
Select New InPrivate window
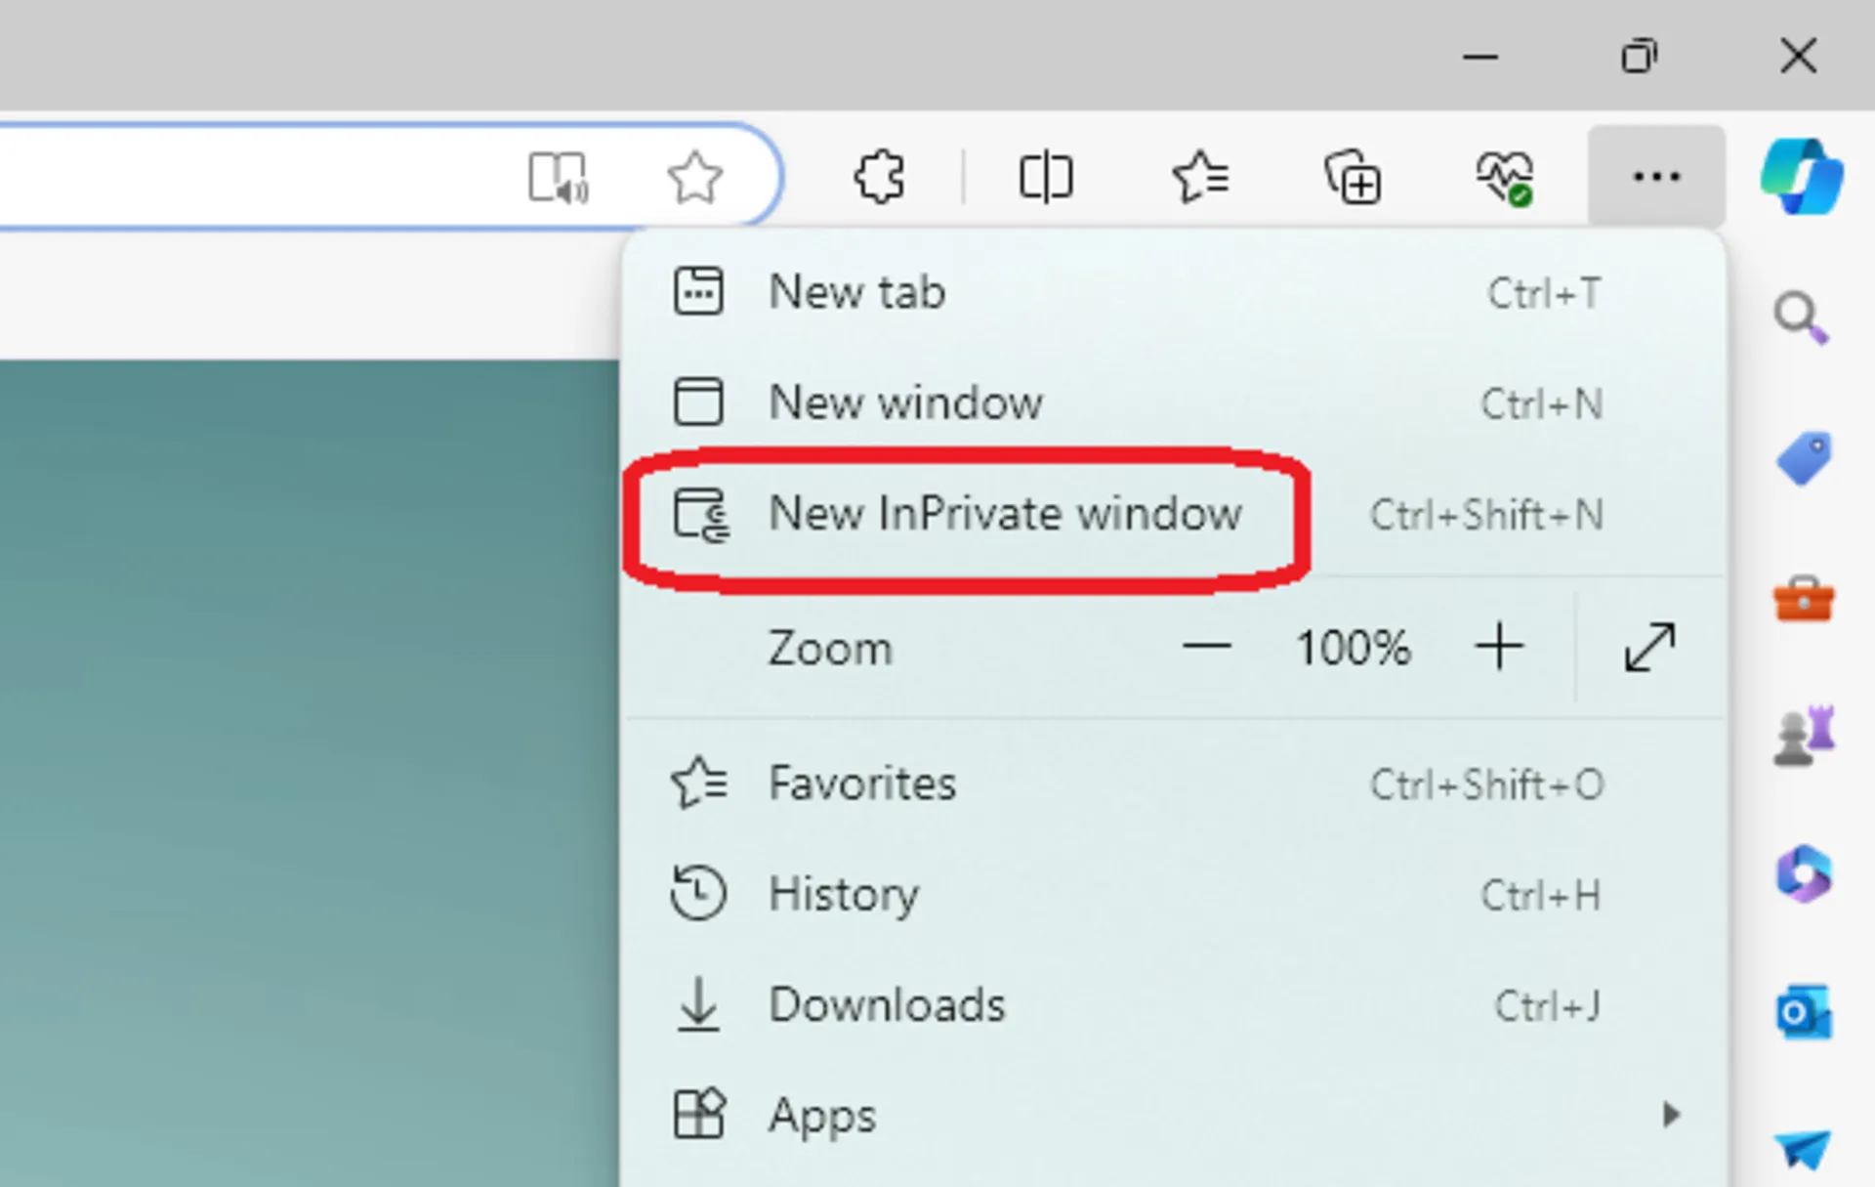[x=1004, y=514]
